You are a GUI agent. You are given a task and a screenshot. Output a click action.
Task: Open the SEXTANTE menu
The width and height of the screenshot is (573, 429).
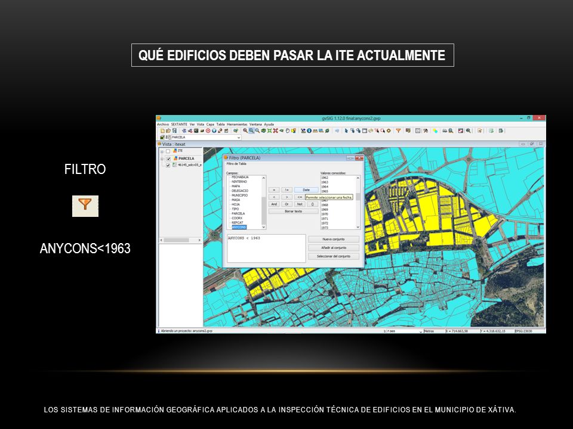coord(179,125)
